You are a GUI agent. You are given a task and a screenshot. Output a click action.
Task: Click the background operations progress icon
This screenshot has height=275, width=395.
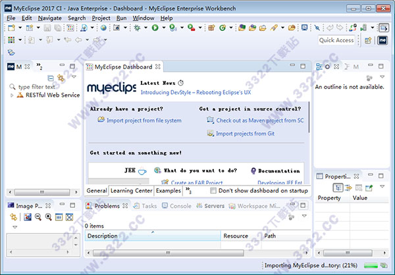click(x=384, y=265)
